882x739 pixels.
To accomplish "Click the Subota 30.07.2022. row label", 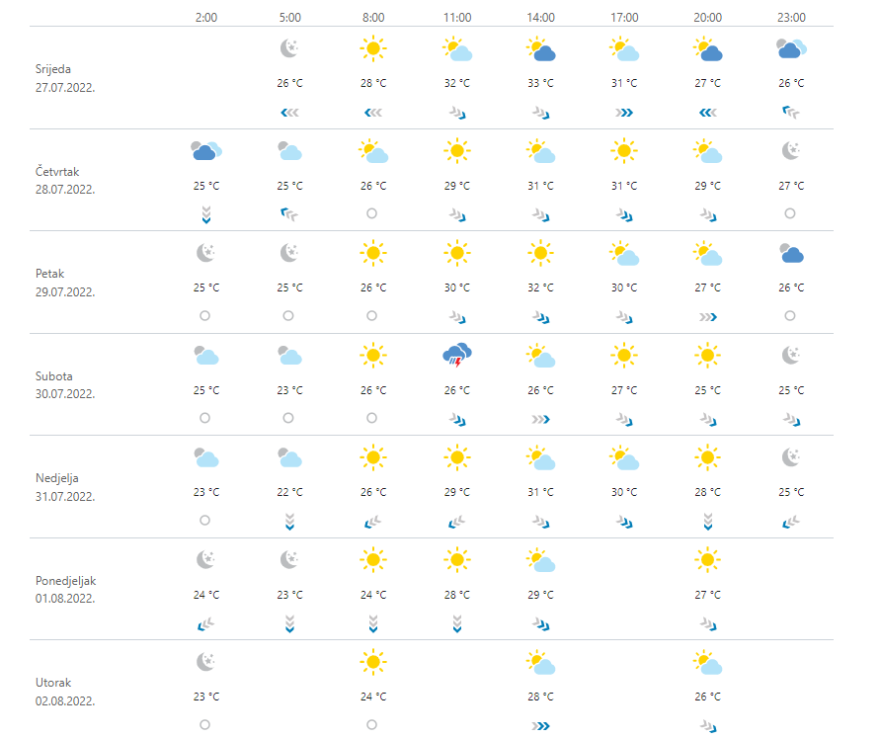I will click(63, 384).
